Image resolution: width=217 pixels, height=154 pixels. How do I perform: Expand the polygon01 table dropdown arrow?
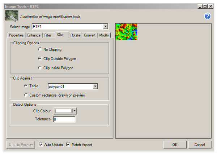(95, 87)
